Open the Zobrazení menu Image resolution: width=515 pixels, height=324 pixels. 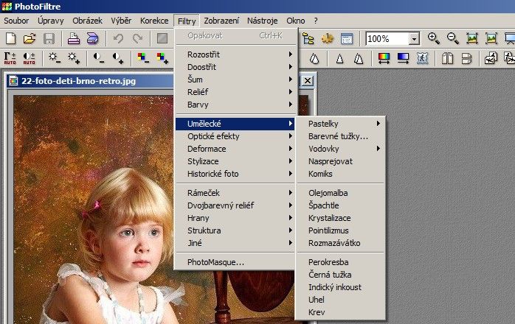(x=221, y=21)
